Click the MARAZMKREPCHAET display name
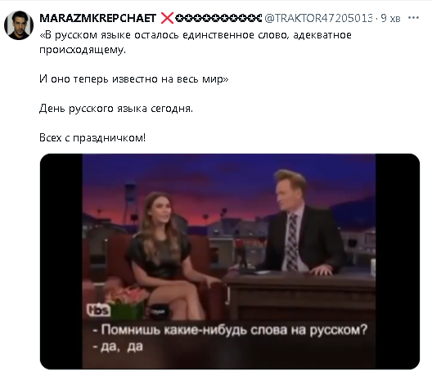This screenshot has height=376, width=432. [x=98, y=18]
